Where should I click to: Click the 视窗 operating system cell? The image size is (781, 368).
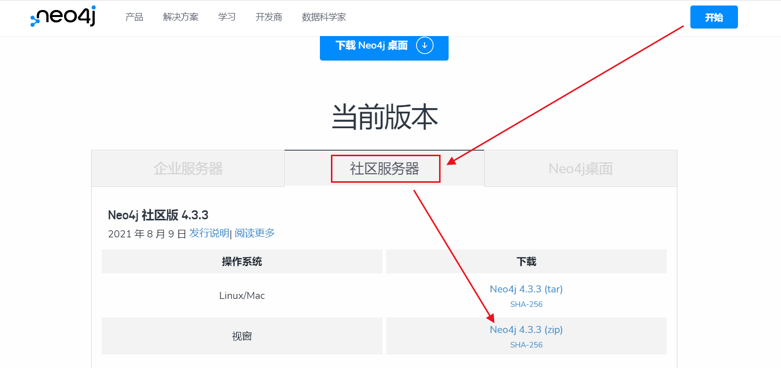click(242, 336)
